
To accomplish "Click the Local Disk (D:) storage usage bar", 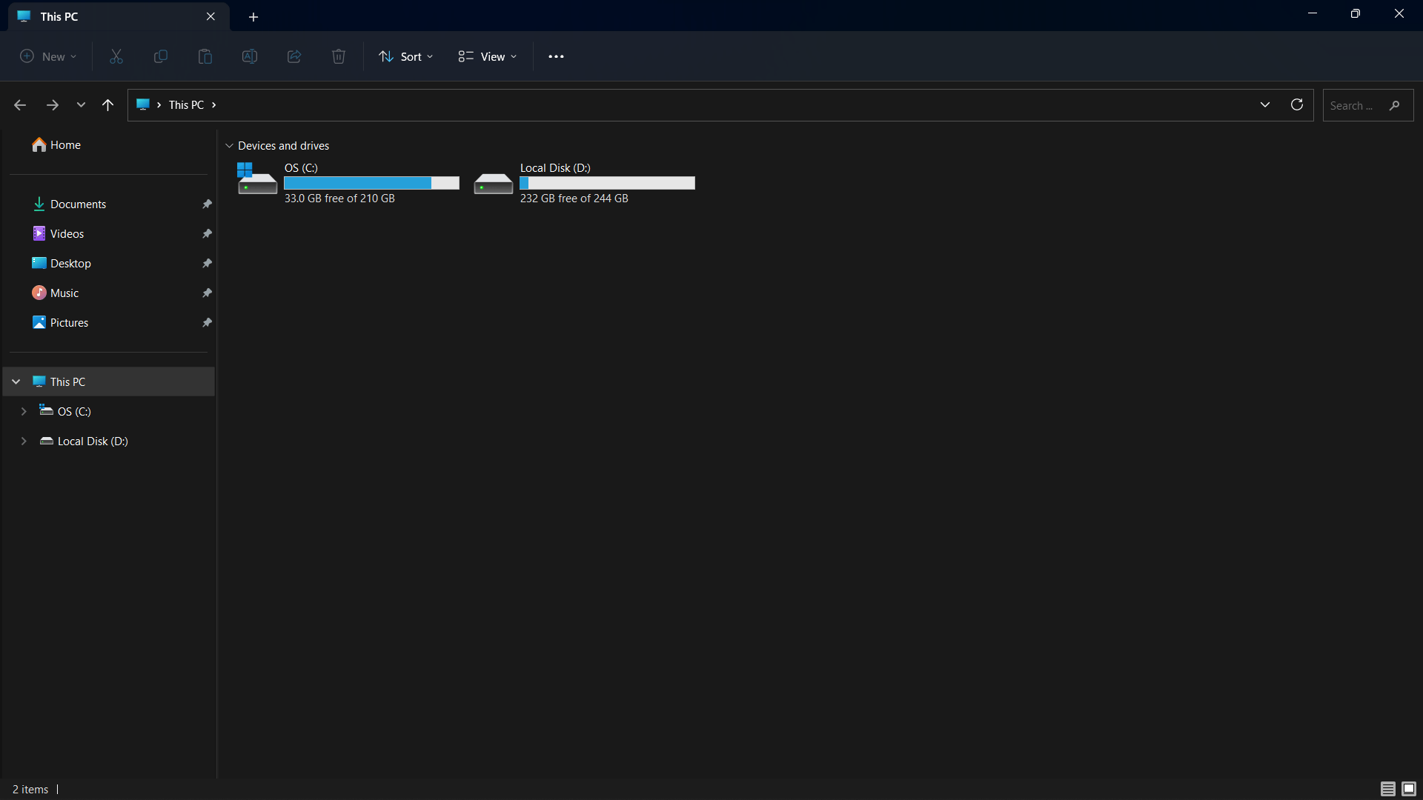I will 607,183.
